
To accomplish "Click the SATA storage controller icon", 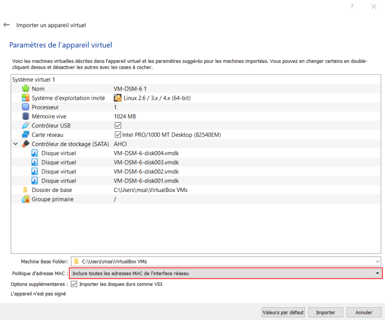I will point(26,144).
